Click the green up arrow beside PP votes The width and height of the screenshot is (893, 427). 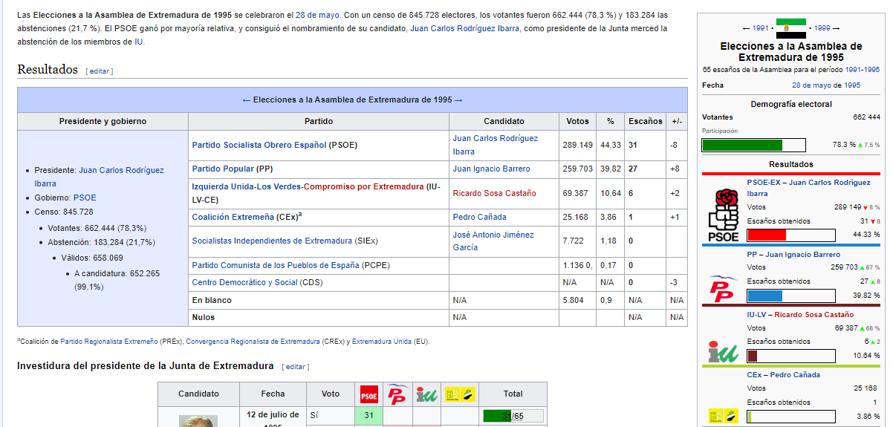click(863, 267)
